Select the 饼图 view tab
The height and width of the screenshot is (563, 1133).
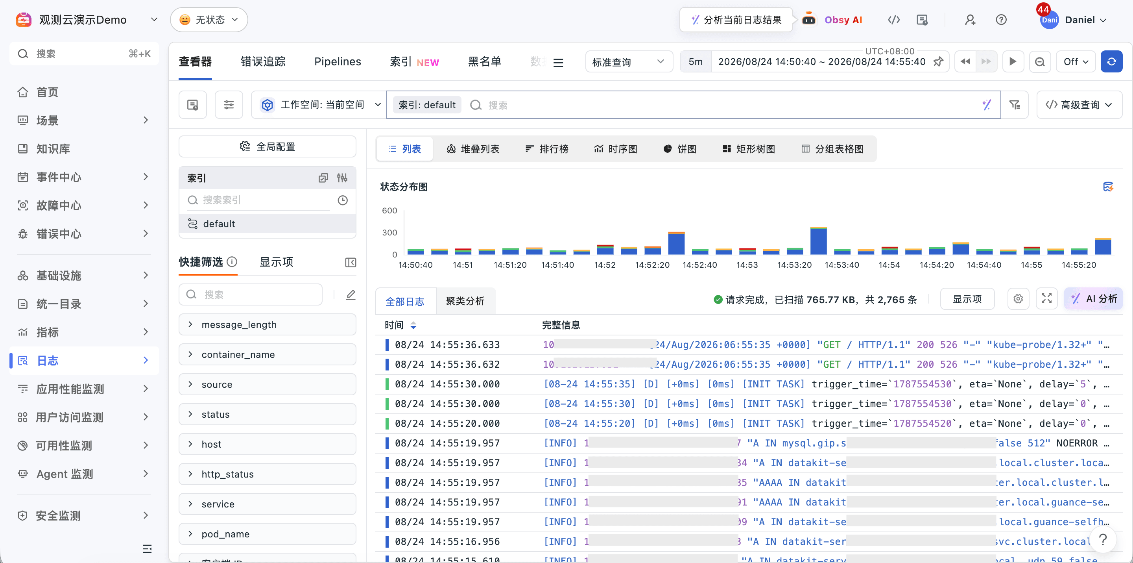coord(680,149)
